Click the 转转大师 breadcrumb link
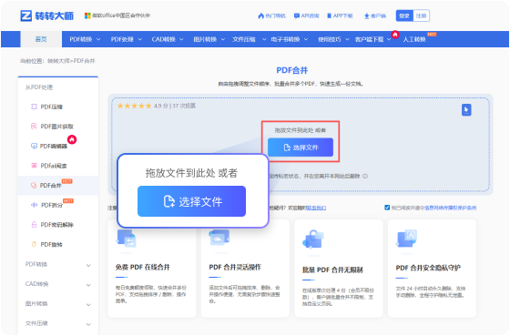This screenshot has height=336, width=510. pos(58,61)
